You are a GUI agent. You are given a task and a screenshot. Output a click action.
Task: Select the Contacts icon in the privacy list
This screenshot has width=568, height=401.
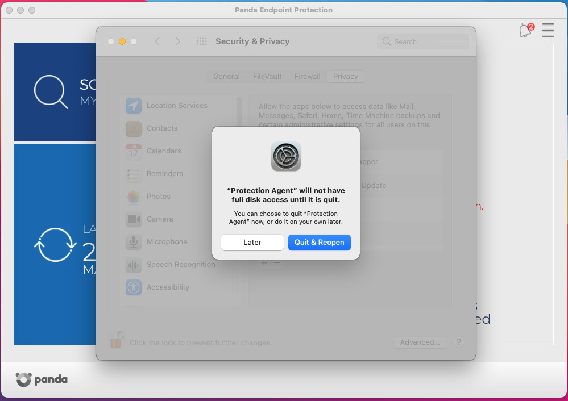(x=134, y=128)
